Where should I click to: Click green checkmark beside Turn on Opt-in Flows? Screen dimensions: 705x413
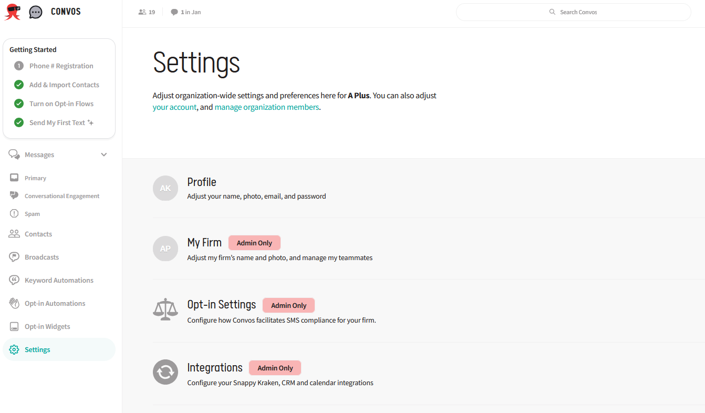[x=19, y=104]
